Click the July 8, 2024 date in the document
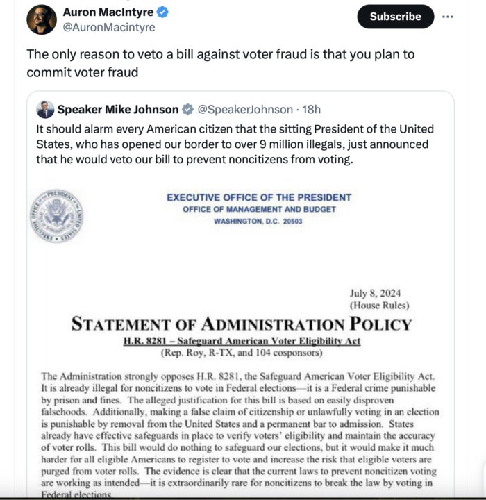Screen dimensions: 486x500 376,293
